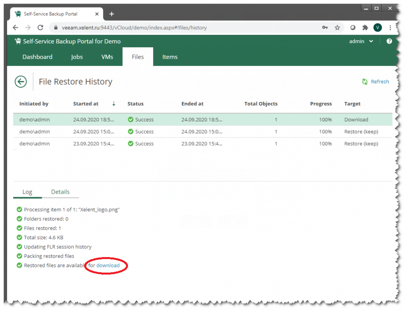Open the Jobs tab

(x=77, y=57)
